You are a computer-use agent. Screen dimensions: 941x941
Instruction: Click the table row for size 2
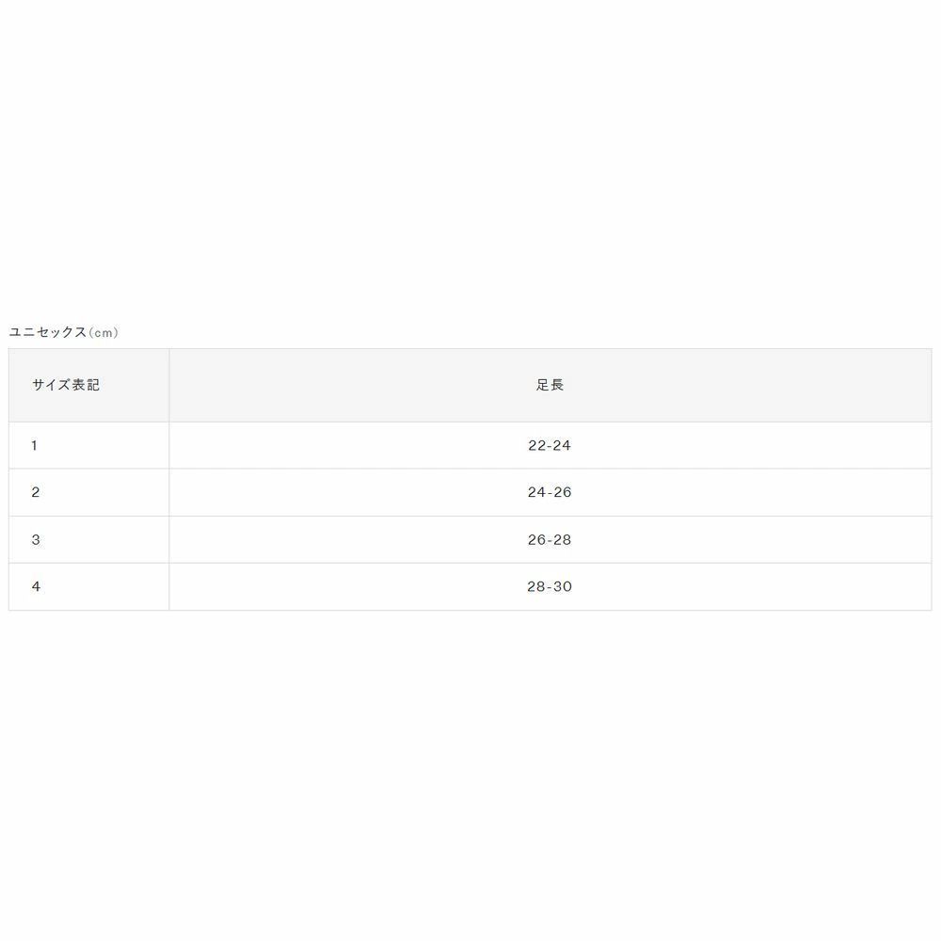[282, 492]
